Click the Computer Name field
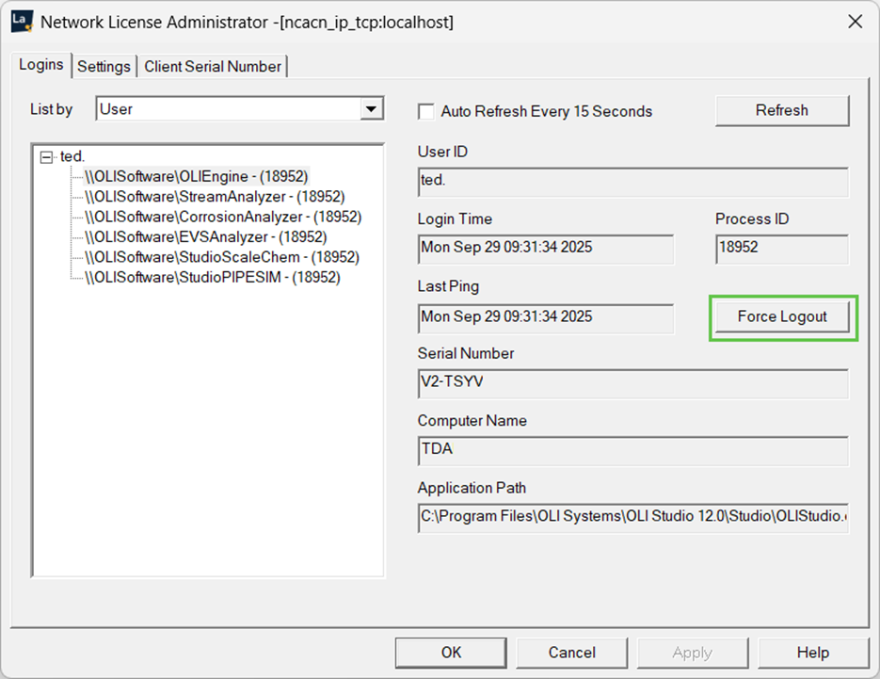This screenshot has height=679, width=880. point(633,451)
